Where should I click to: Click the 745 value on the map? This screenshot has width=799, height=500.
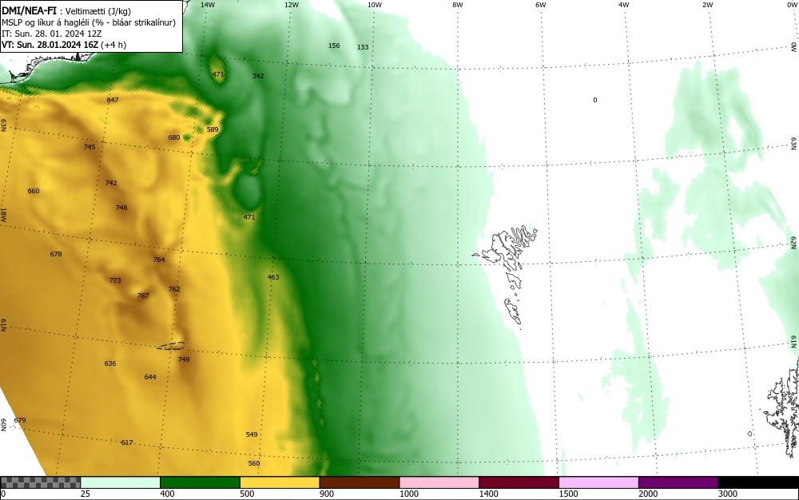click(x=89, y=147)
